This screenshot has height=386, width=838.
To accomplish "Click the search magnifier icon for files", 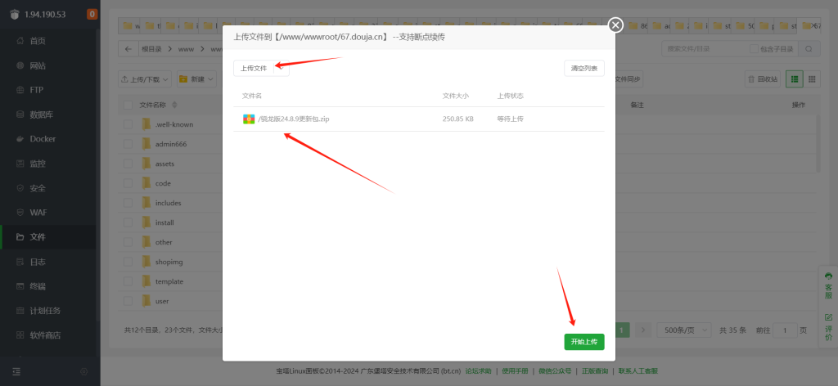I will click(809, 49).
